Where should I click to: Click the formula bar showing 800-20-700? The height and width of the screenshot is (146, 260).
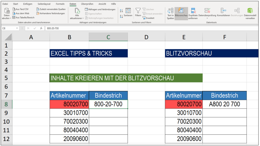pyautogui.click(x=151, y=28)
